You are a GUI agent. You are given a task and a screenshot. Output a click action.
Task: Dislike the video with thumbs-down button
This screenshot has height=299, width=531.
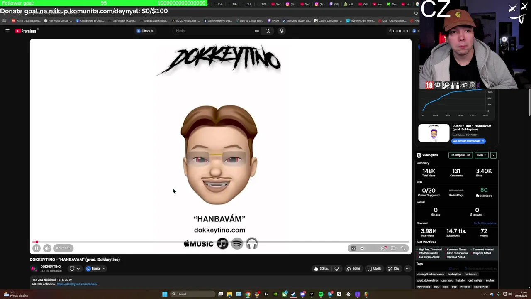[x=336, y=269]
